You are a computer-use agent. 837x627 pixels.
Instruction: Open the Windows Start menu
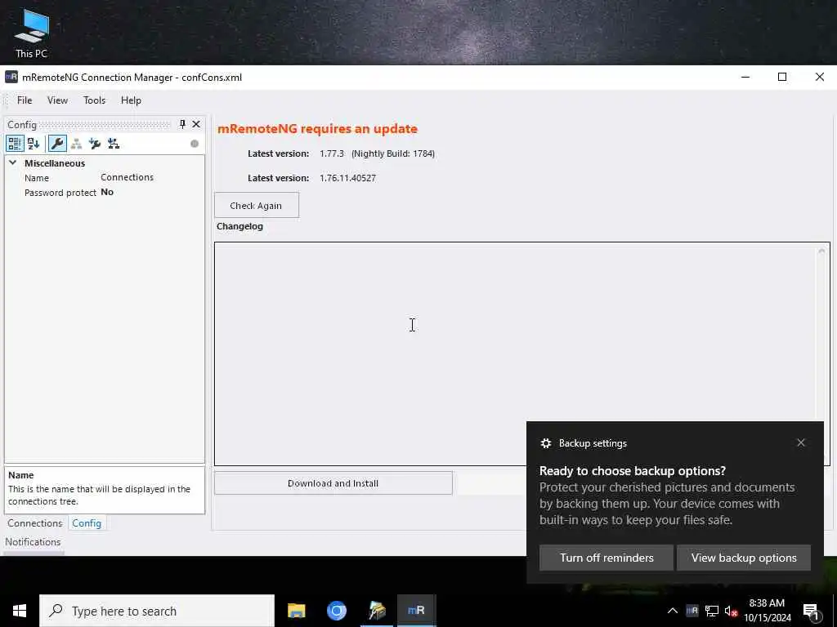click(x=20, y=611)
